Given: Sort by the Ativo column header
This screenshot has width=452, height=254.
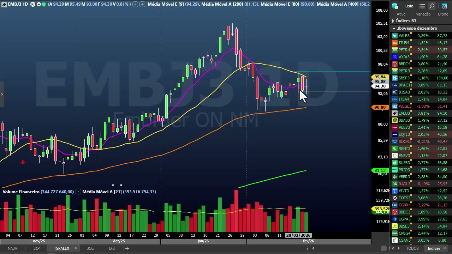Looking at the screenshot, I should click(x=401, y=14).
